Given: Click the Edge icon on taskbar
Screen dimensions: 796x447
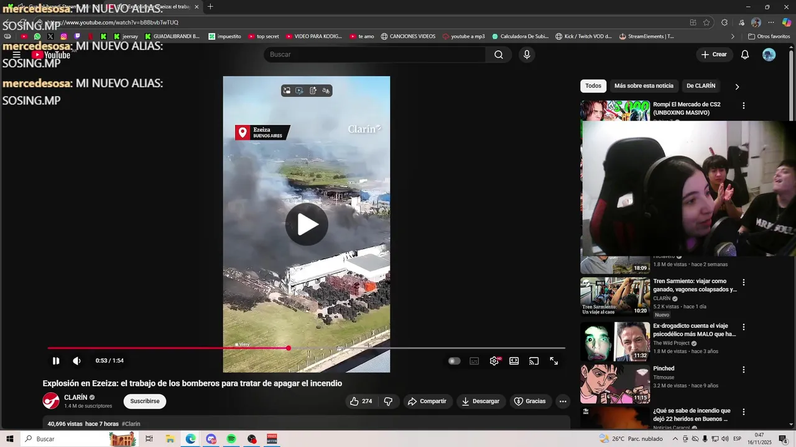Looking at the screenshot, I should click(190, 439).
